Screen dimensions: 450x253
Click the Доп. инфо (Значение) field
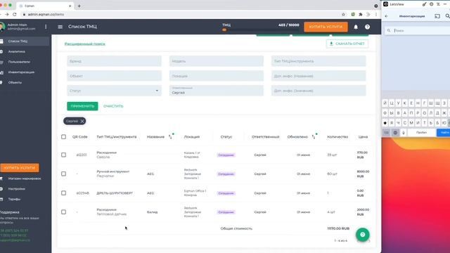[x=319, y=91]
